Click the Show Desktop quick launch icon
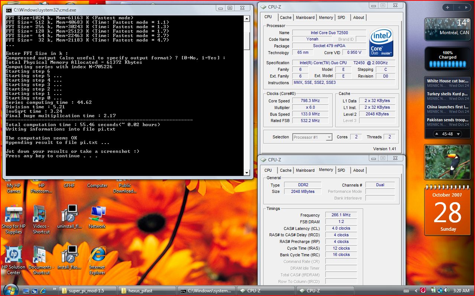475x296 pixels. [x=26, y=291]
